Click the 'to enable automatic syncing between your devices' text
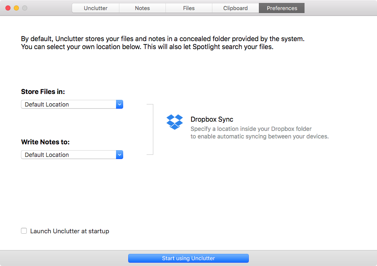 [260, 136]
